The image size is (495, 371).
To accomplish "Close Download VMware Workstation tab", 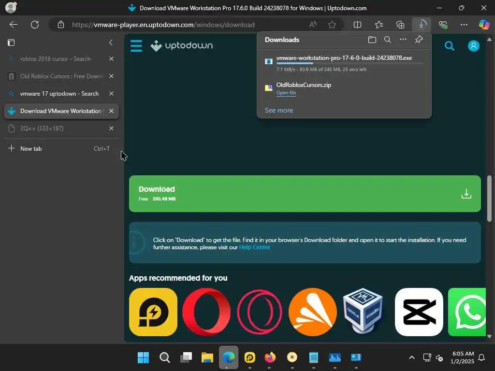I will coord(111,111).
